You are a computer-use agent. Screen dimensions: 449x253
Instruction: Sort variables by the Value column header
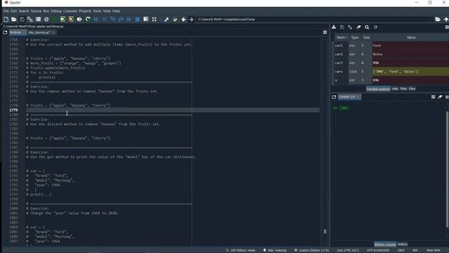pos(411,37)
